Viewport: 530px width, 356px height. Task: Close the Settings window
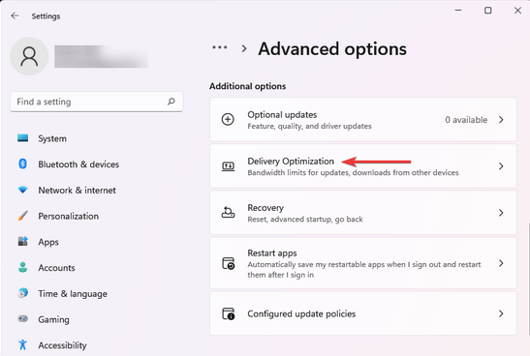click(x=517, y=11)
